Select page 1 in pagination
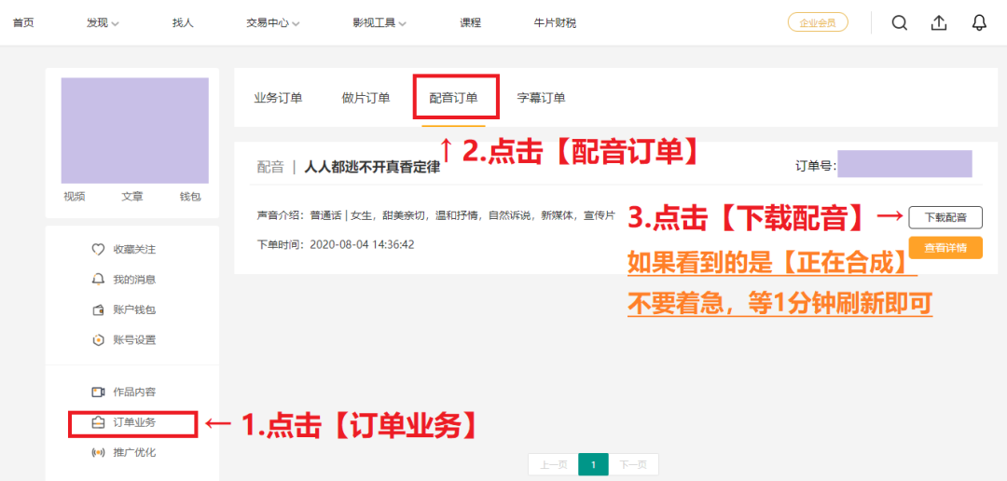Viewport: 1007px width, 481px height. [x=593, y=464]
